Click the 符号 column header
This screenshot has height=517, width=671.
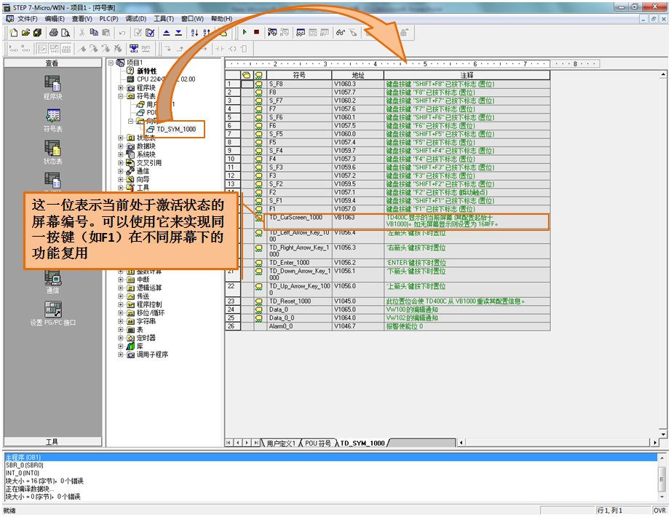coord(299,76)
